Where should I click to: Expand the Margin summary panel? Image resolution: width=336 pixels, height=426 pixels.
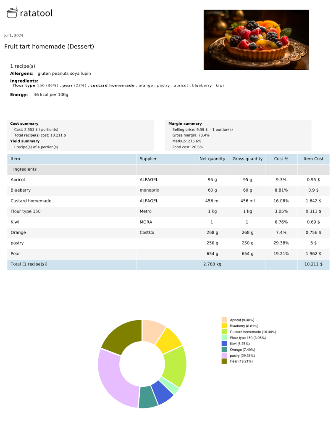pos(186,124)
